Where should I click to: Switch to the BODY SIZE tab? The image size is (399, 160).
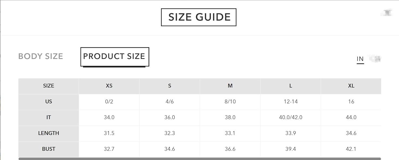(41, 56)
